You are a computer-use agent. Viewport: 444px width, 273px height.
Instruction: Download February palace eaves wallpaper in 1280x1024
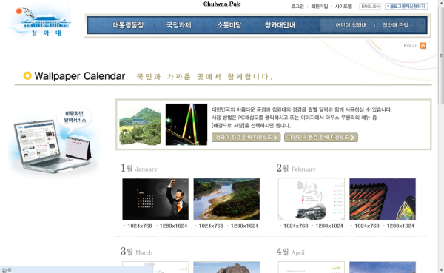[x=400, y=226]
